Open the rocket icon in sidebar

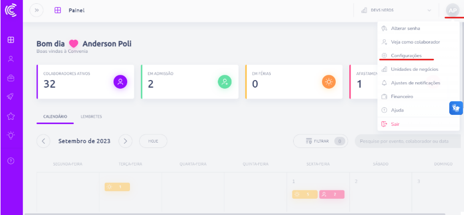(11, 97)
